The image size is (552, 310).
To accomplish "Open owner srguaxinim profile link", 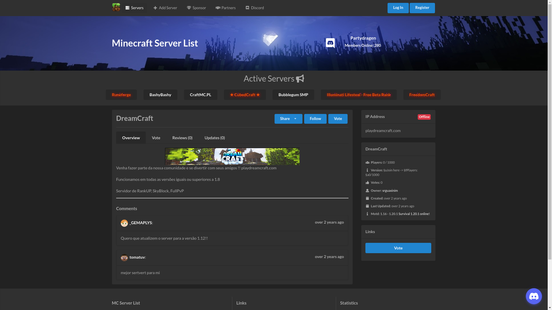I will (x=390, y=191).
